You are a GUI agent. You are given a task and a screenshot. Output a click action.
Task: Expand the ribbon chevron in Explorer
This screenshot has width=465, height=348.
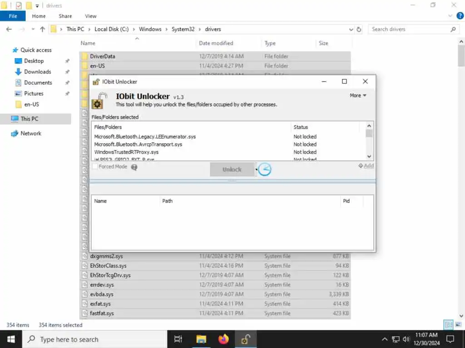click(450, 16)
